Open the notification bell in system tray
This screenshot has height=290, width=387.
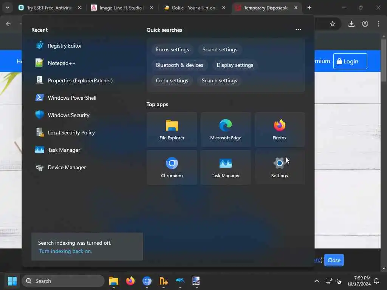376,281
